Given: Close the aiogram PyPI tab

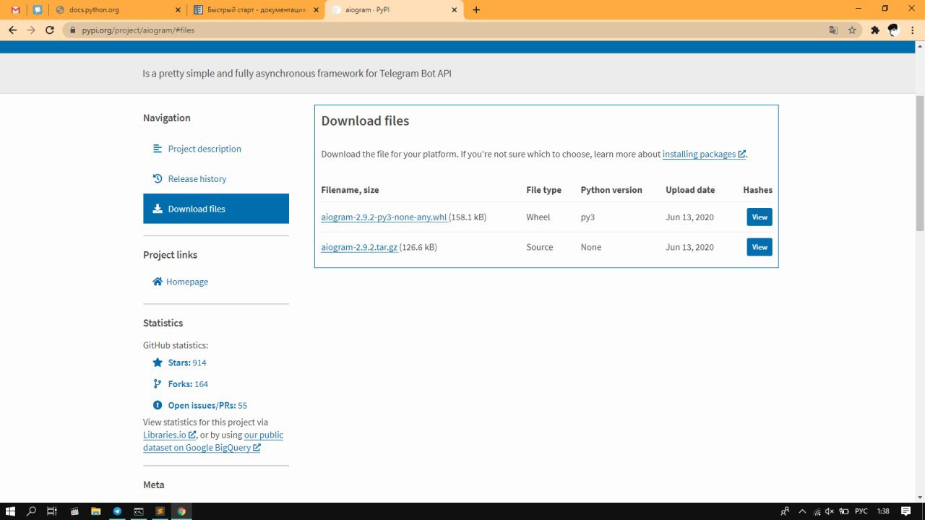Looking at the screenshot, I should click(454, 10).
